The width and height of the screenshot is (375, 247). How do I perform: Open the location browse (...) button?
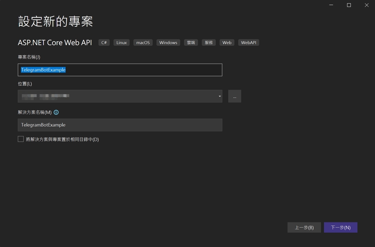[x=235, y=96]
